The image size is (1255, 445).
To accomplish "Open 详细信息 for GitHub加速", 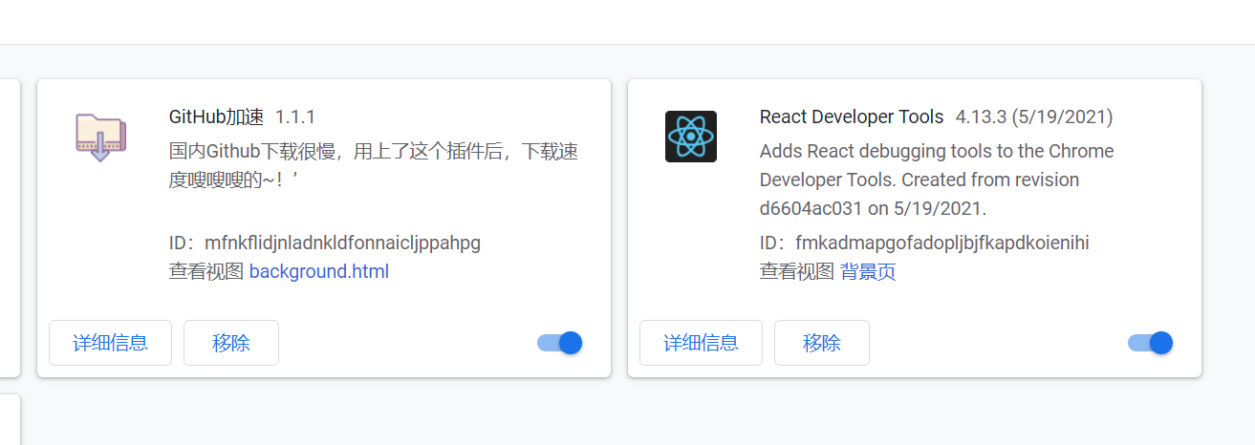I will click(x=111, y=343).
